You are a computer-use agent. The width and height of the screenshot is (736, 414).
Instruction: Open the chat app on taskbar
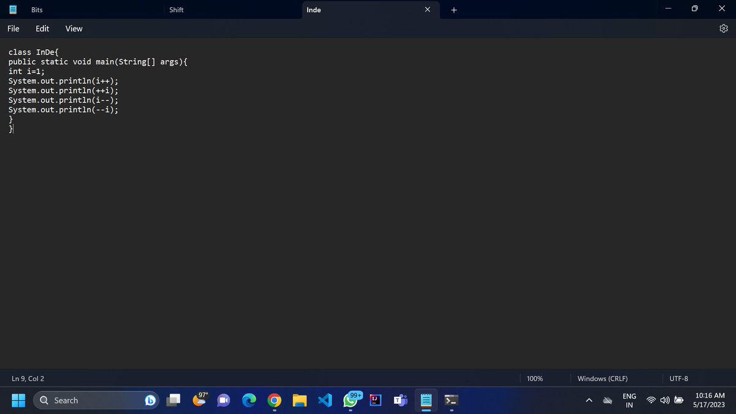pos(224,401)
